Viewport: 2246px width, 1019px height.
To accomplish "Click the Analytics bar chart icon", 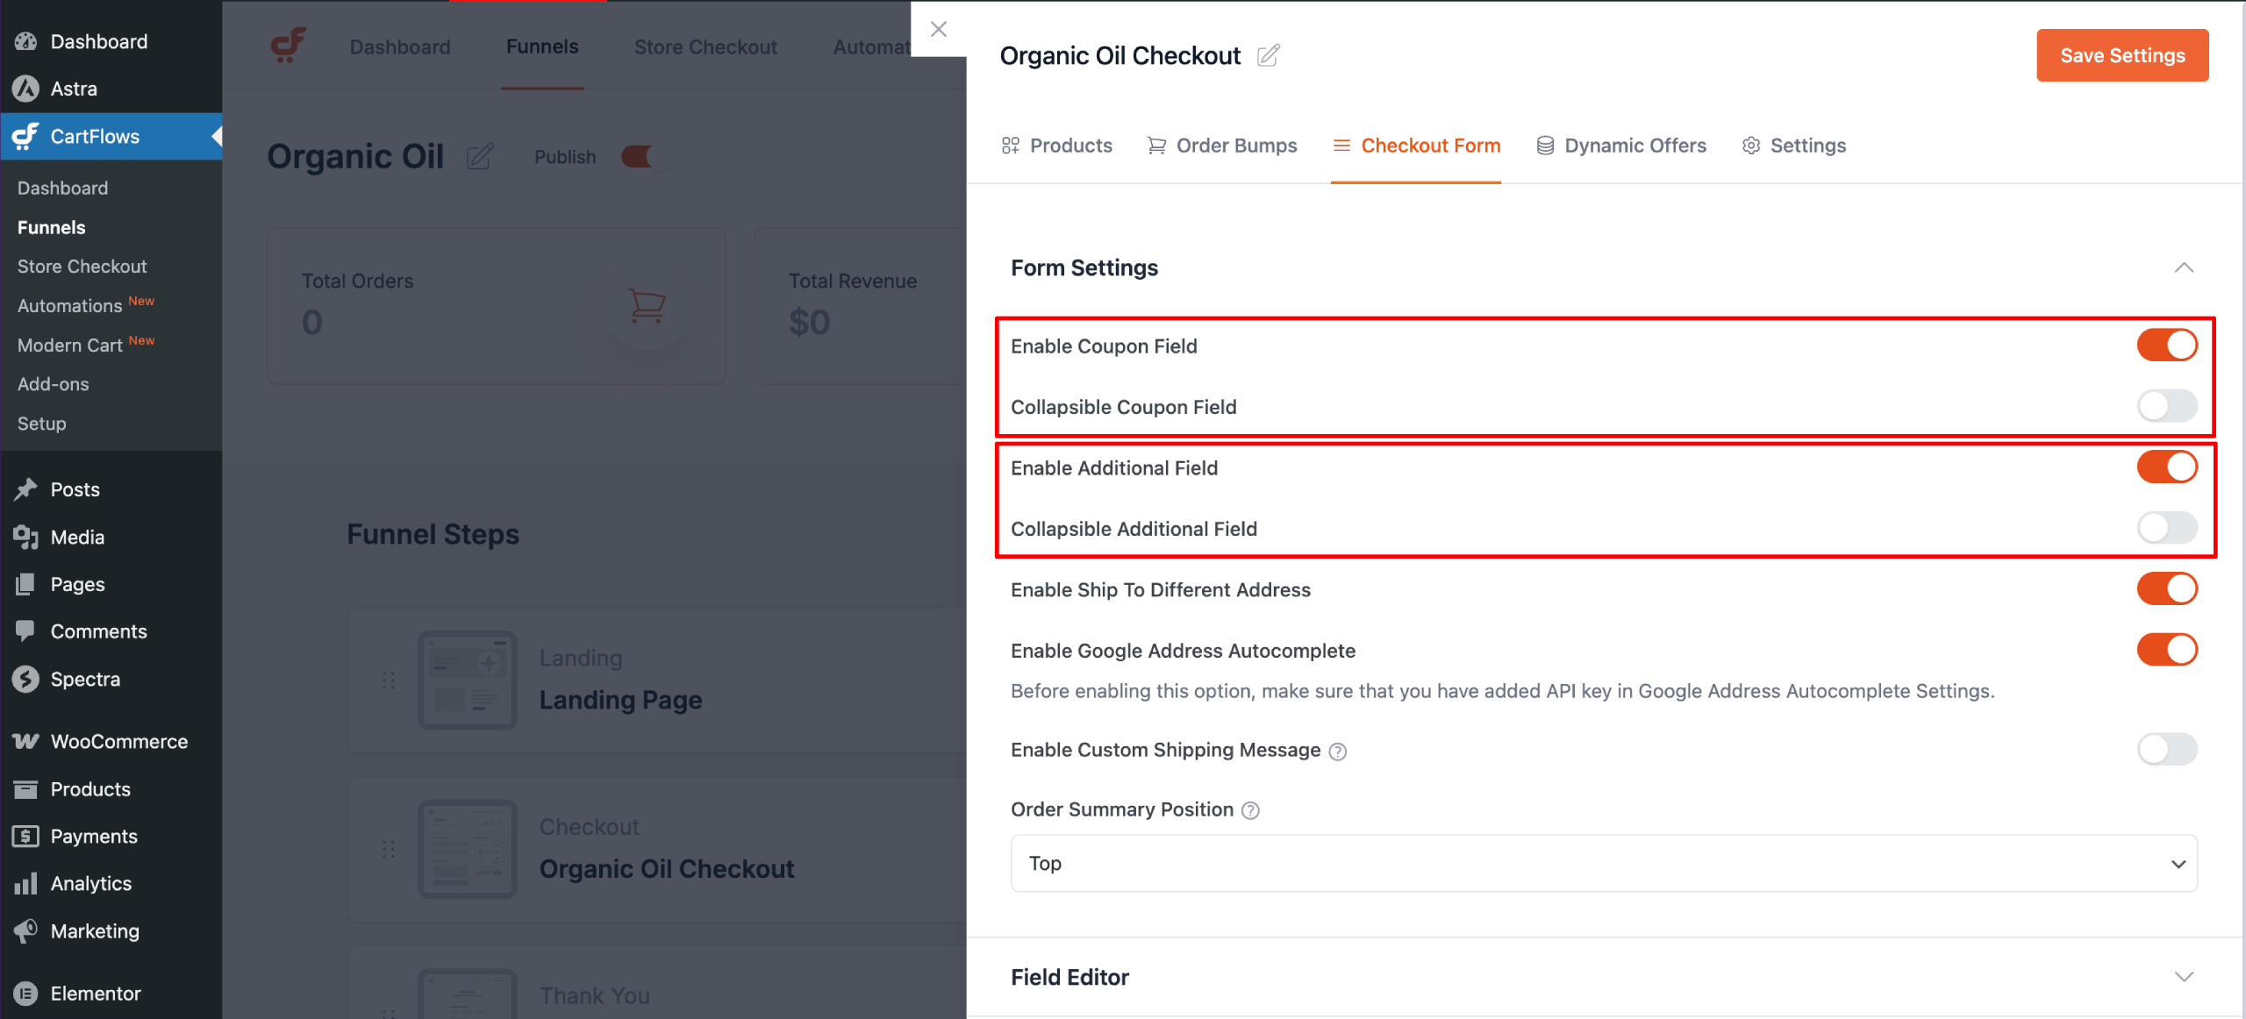I will [x=25, y=884].
